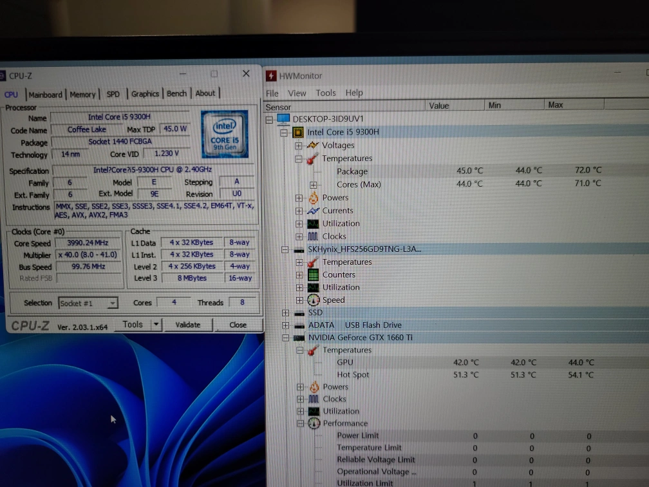
Task: Open the Socket #1 selection dropdown
Action: 88,303
